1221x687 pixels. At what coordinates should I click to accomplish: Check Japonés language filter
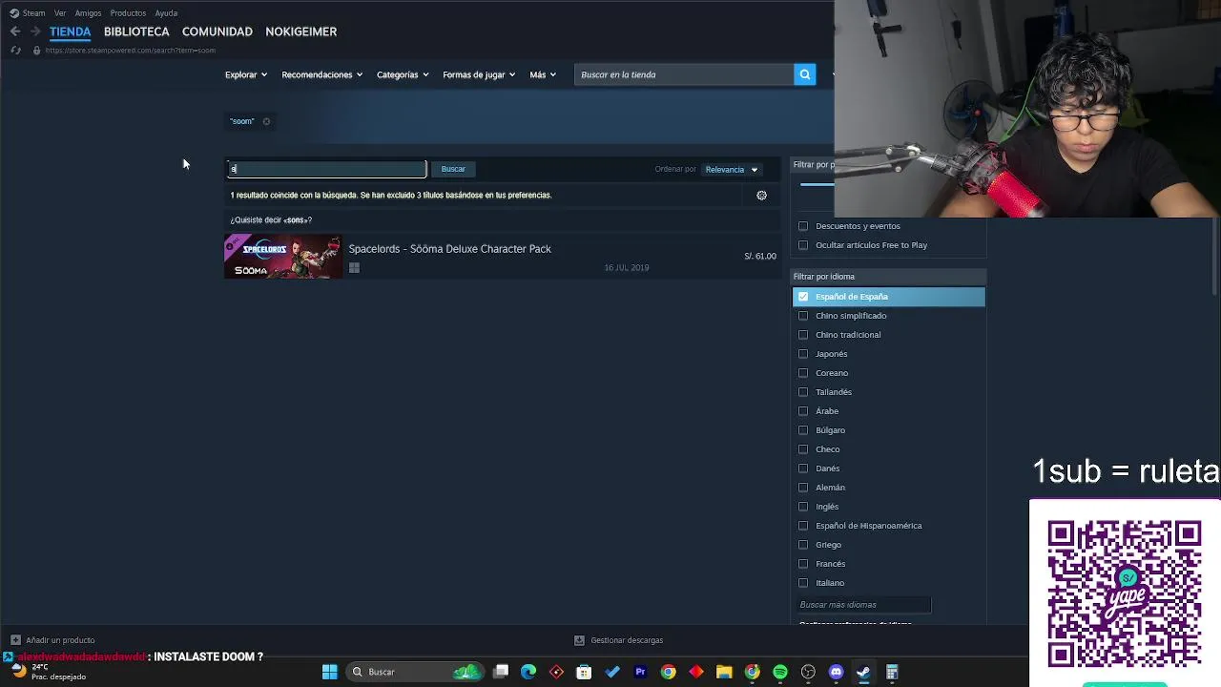coord(803,354)
